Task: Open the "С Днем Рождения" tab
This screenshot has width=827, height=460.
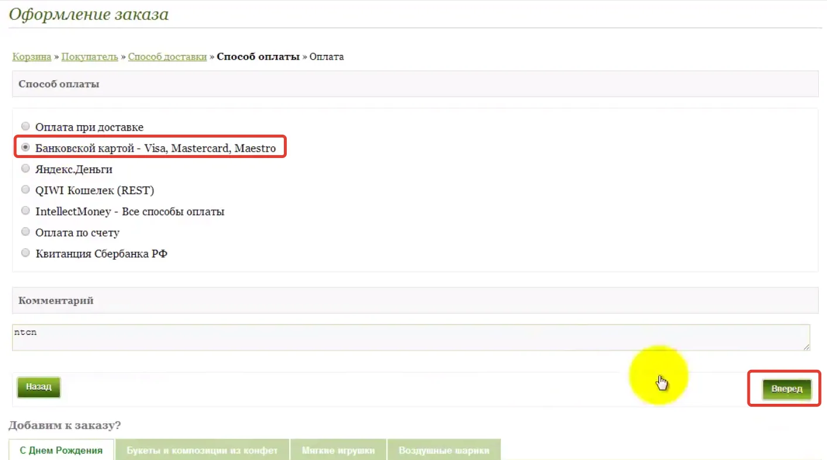Action: tap(61, 451)
